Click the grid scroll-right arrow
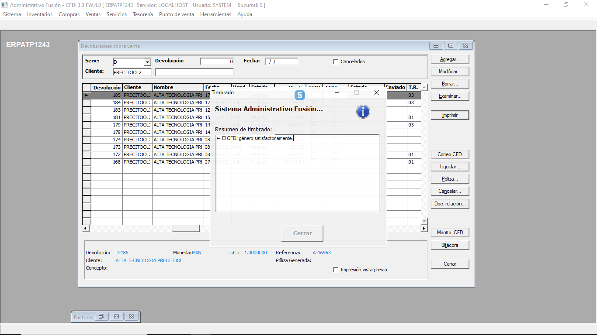 (424, 229)
